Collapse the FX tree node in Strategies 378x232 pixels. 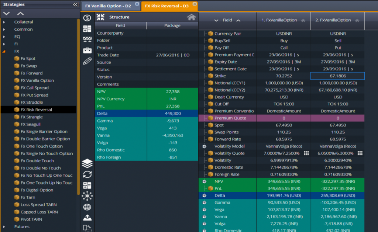click(x=4, y=52)
